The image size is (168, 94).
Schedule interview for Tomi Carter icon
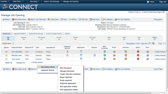pyautogui.click(x=126, y=59)
